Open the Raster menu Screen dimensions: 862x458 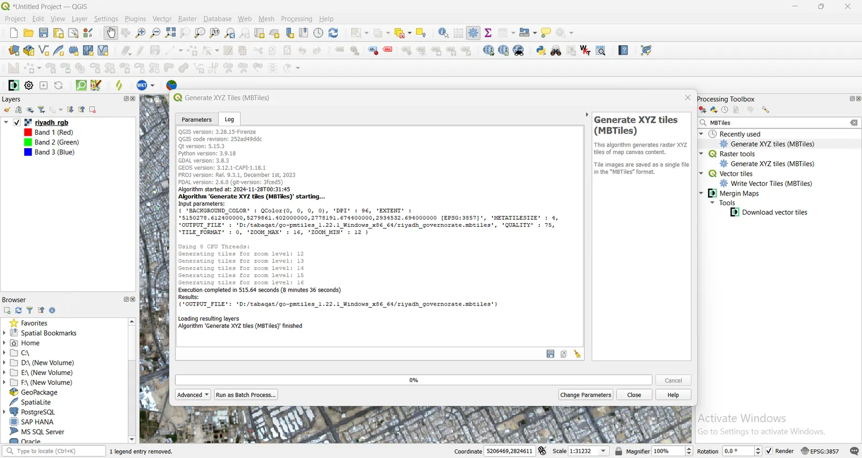[x=187, y=19]
